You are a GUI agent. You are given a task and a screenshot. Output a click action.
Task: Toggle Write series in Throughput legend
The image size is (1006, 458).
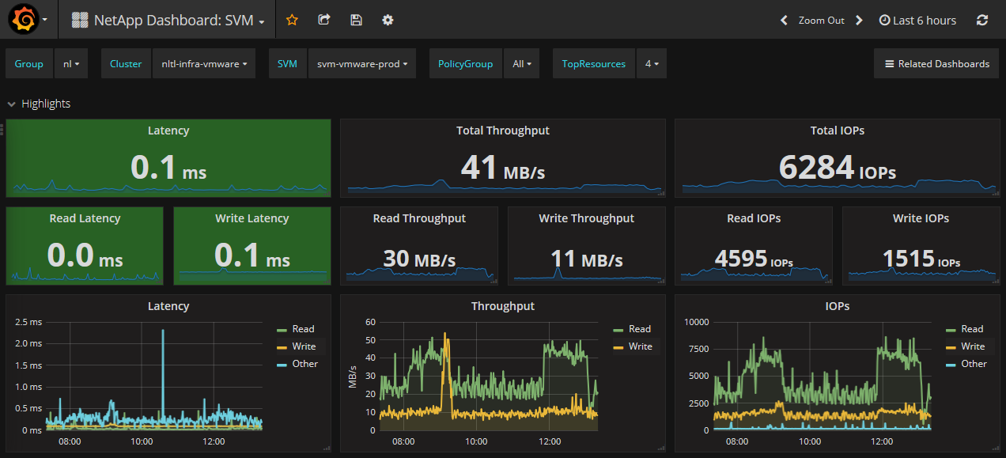pyautogui.click(x=640, y=346)
